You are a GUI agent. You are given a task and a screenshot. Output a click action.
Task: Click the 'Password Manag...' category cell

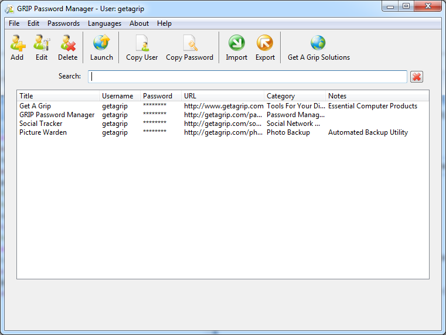pyautogui.click(x=295, y=115)
